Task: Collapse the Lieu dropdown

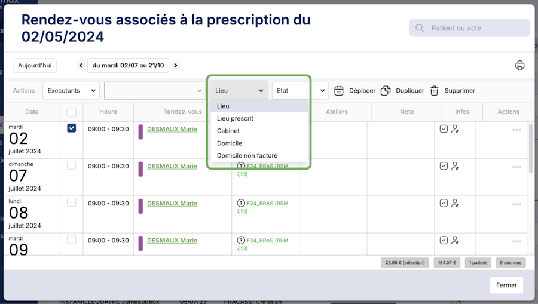Action: point(239,91)
